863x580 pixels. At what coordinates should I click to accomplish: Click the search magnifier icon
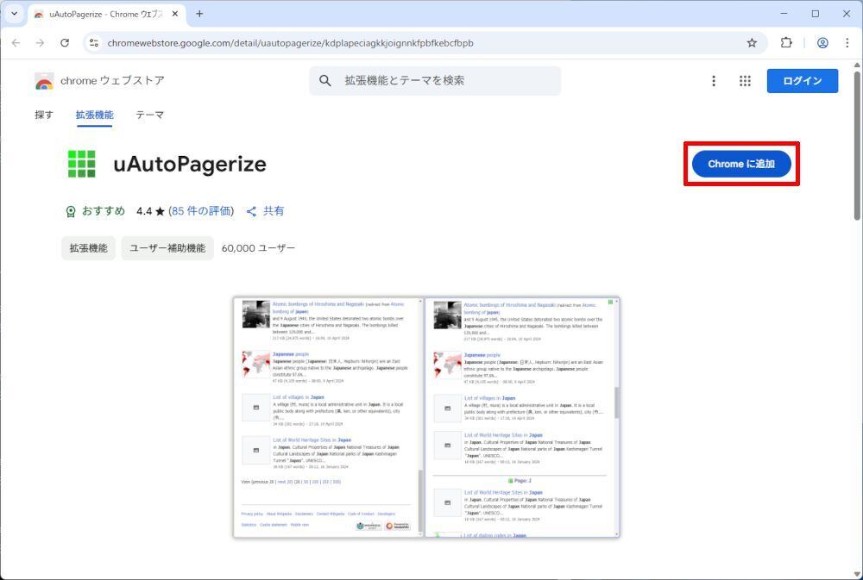click(325, 81)
